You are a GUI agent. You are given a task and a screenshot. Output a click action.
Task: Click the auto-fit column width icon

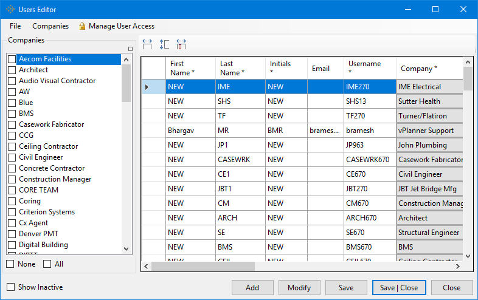pos(147,44)
